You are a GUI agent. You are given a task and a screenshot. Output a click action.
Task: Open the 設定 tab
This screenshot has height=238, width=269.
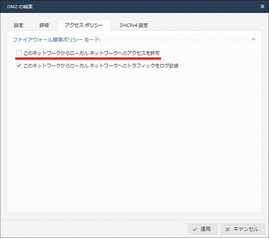coord(19,25)
